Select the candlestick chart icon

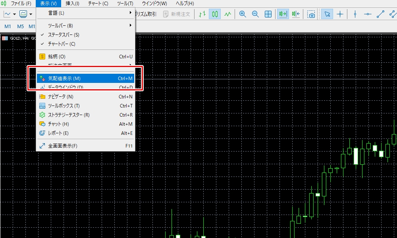click(215, 14)
